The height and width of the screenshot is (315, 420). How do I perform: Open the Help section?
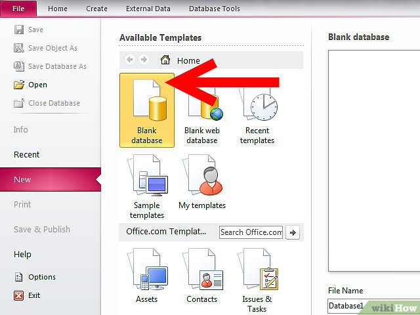click(22, 255)
